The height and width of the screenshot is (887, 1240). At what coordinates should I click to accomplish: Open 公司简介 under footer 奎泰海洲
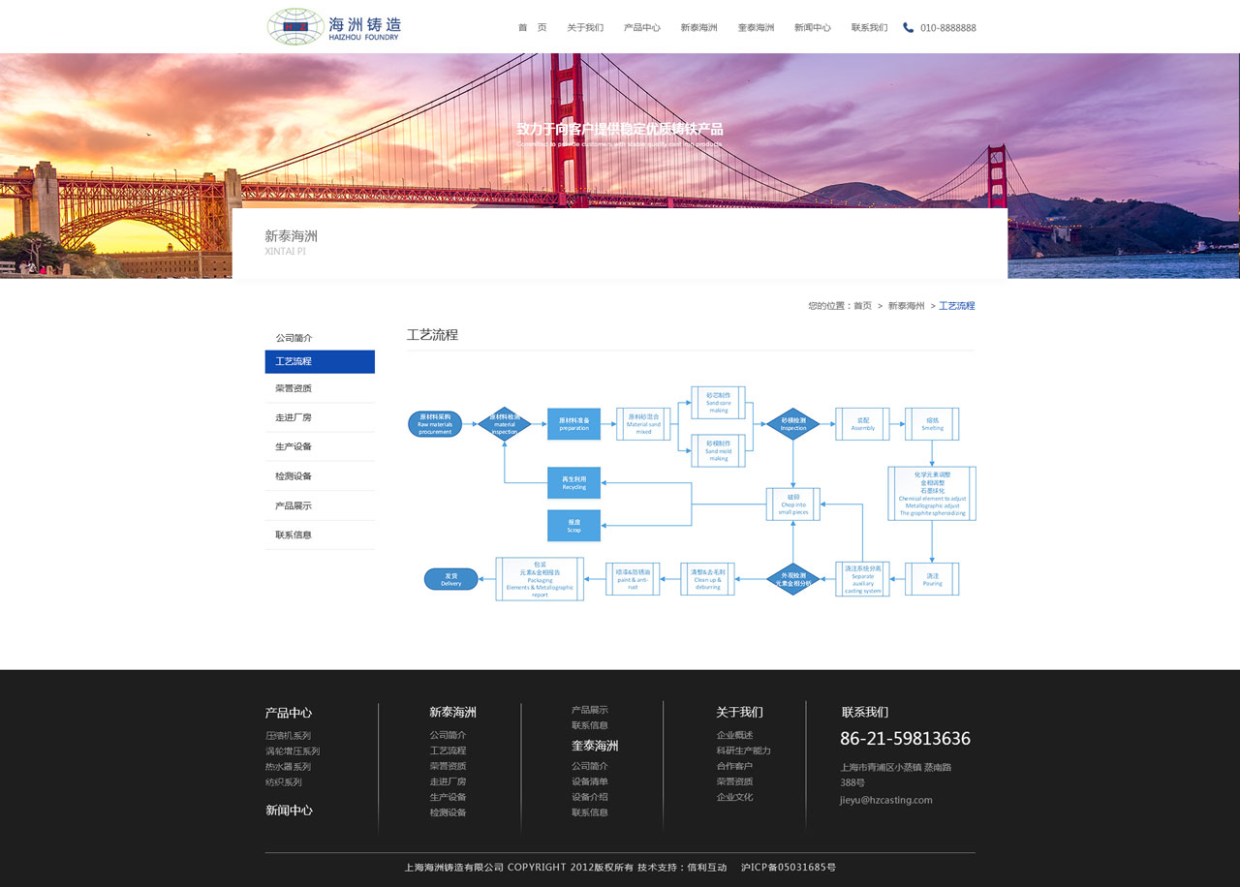(590, 767)
